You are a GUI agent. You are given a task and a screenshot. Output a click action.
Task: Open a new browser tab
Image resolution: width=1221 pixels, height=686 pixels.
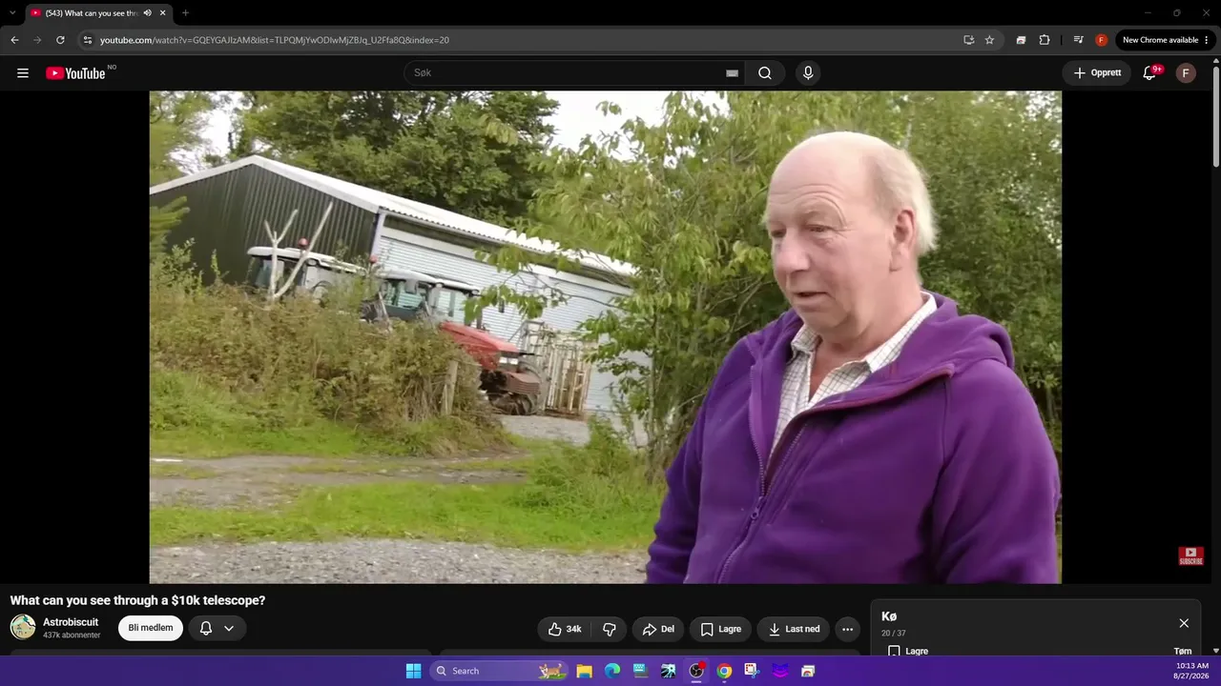point(185,13)
